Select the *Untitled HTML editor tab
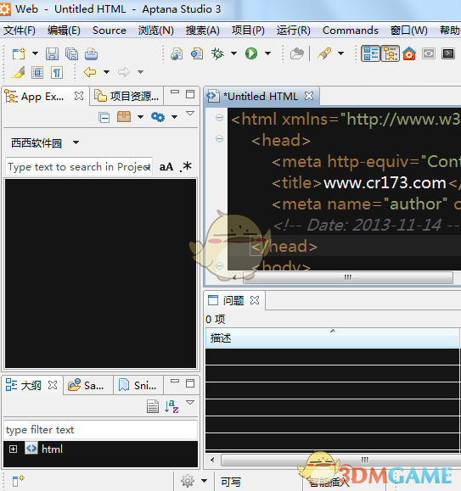The height and width of the screenshot is (491, 461). [x=261, y=97]
